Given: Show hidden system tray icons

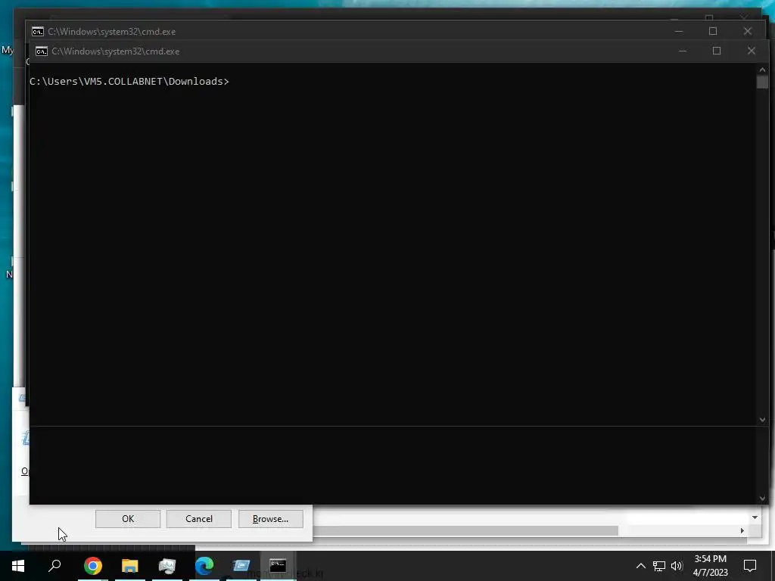Looking at the screenshot, I should (x=640, y=566).
